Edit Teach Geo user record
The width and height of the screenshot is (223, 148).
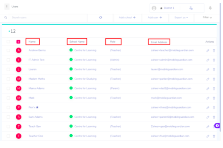tap(208, 127)
